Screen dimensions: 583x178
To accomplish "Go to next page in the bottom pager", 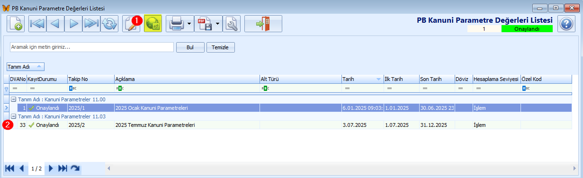I will click(51, 168).
